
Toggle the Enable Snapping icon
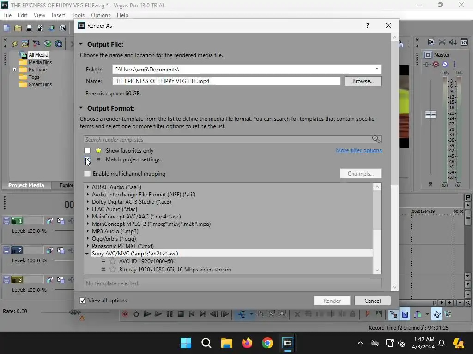[x=394, y=314]
